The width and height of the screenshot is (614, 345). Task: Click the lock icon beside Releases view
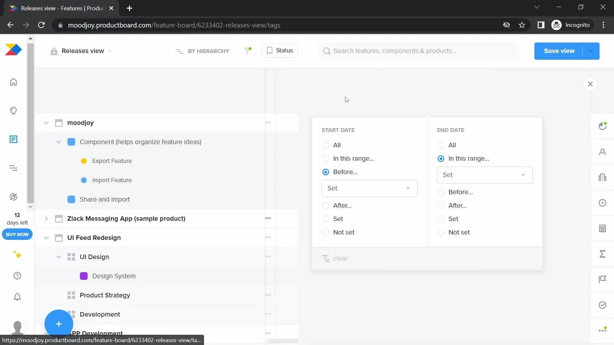(54, 51)
